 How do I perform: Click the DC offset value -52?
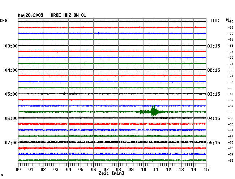tap(231, 106)
